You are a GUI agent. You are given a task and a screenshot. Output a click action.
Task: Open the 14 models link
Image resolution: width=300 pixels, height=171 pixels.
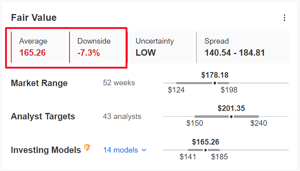120,150
